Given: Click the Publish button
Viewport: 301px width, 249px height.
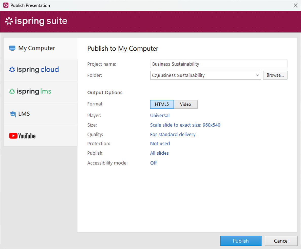Looking at the screenshot, I should click(x=241, y=241).
